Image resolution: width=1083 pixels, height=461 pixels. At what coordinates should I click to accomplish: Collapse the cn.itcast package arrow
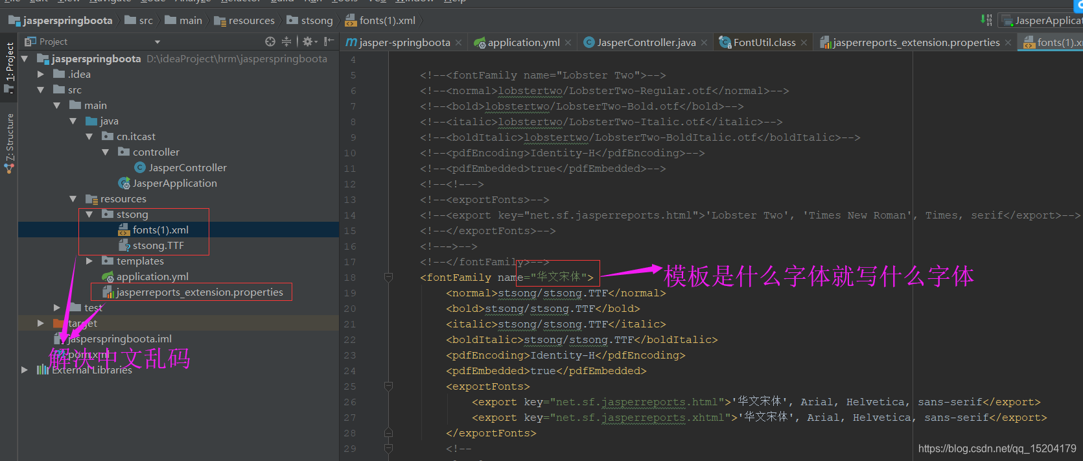point(89,137)
